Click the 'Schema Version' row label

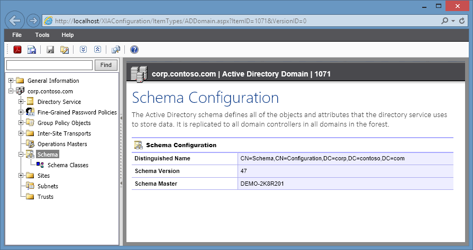(x=157, y=171)
